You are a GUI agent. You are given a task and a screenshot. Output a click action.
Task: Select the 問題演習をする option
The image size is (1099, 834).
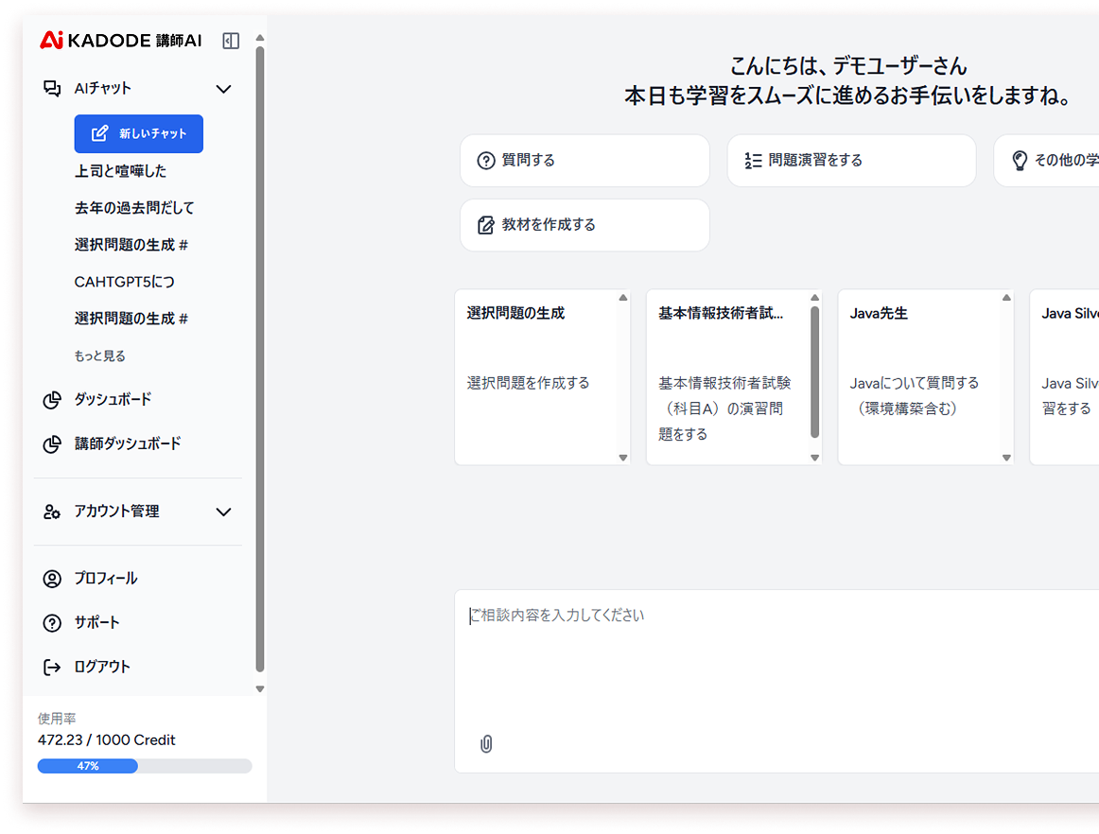(851, 161)
